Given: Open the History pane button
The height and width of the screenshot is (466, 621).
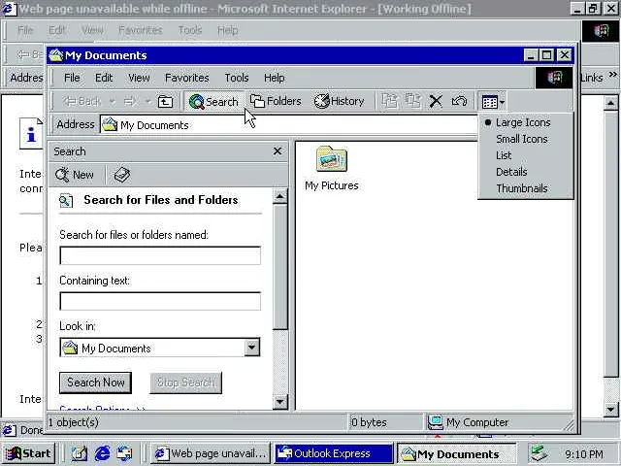Looking at the screenshot, I should (339, 101).
